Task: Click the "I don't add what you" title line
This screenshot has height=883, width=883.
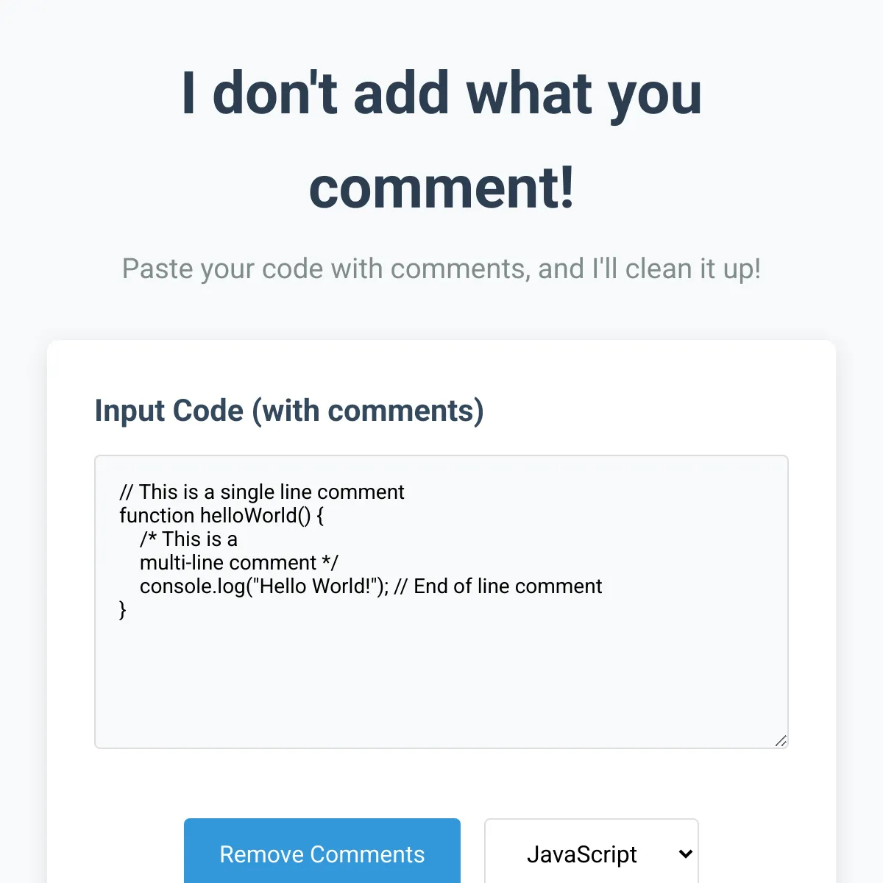Action: click(x=441, y=93)
